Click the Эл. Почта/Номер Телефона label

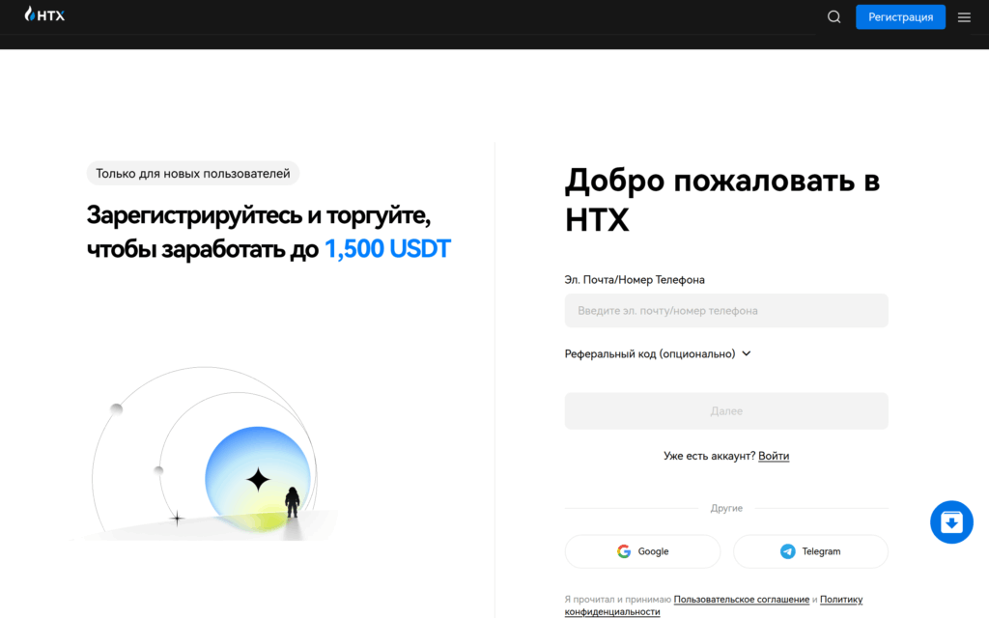pyautogui.click(x=635, y=279)
